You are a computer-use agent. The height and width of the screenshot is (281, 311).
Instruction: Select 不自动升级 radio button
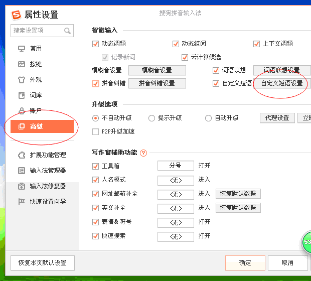[95, 118]
